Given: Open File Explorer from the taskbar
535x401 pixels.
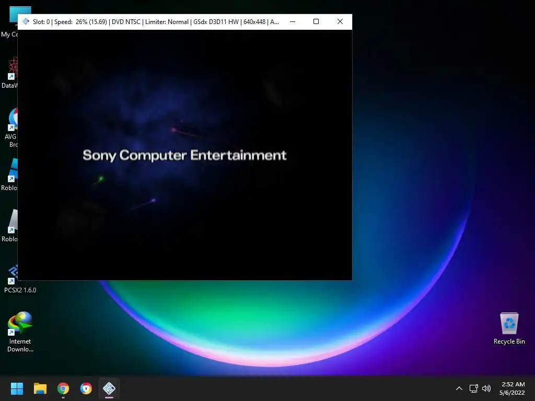Looking at the screenshot, I should (x=40, y=388).
